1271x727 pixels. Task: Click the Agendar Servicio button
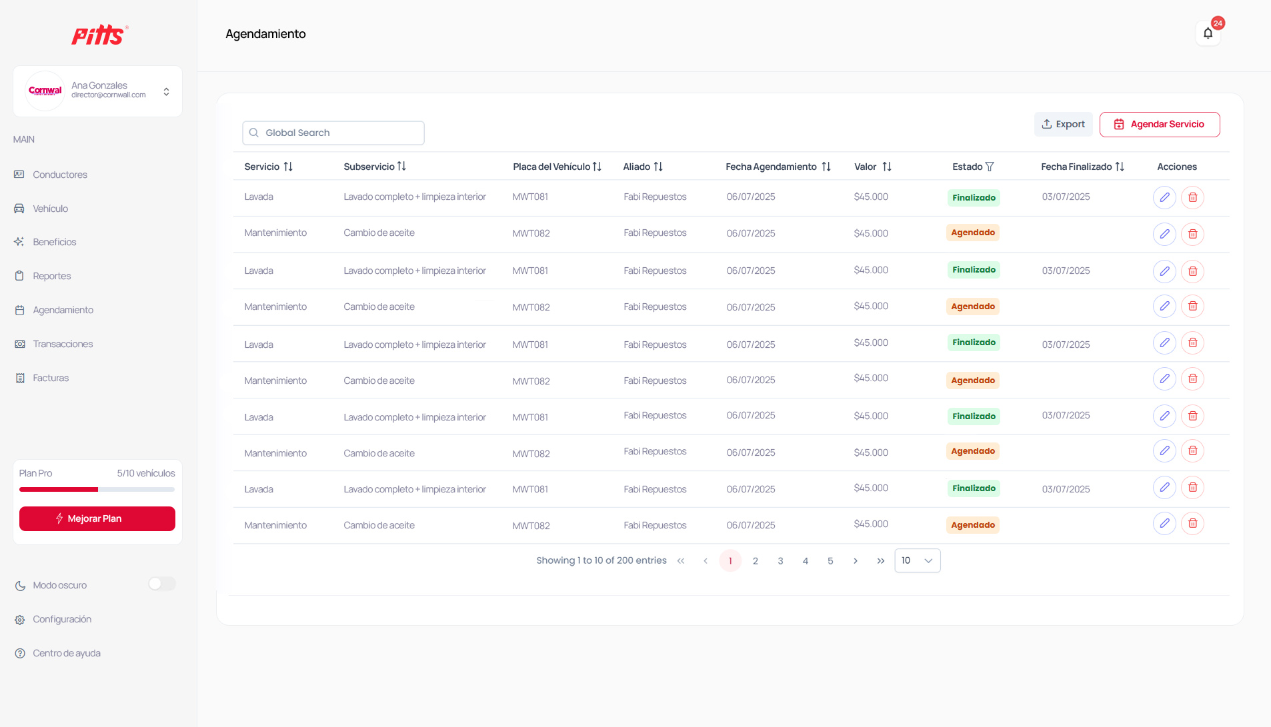click(x=1159, y=125)
